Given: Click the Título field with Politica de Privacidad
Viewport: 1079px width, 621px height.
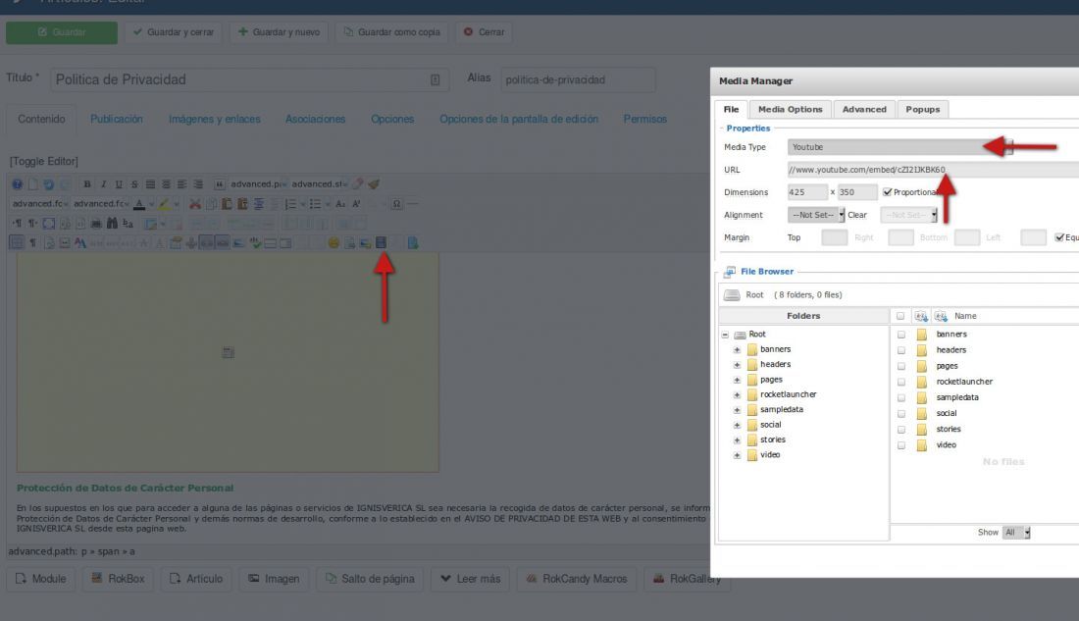Looking at the screenshot, I should [x=250, y=79].
